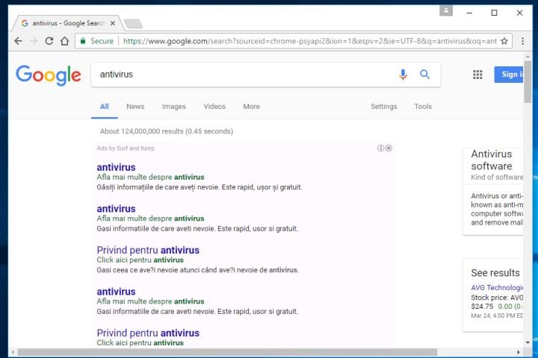The height and width of the screenshot is (358, 538).
Task: Click the See results heading
Action: point(495,273)
